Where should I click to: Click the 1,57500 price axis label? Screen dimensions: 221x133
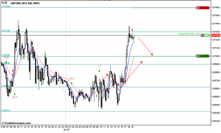[216, 15]
